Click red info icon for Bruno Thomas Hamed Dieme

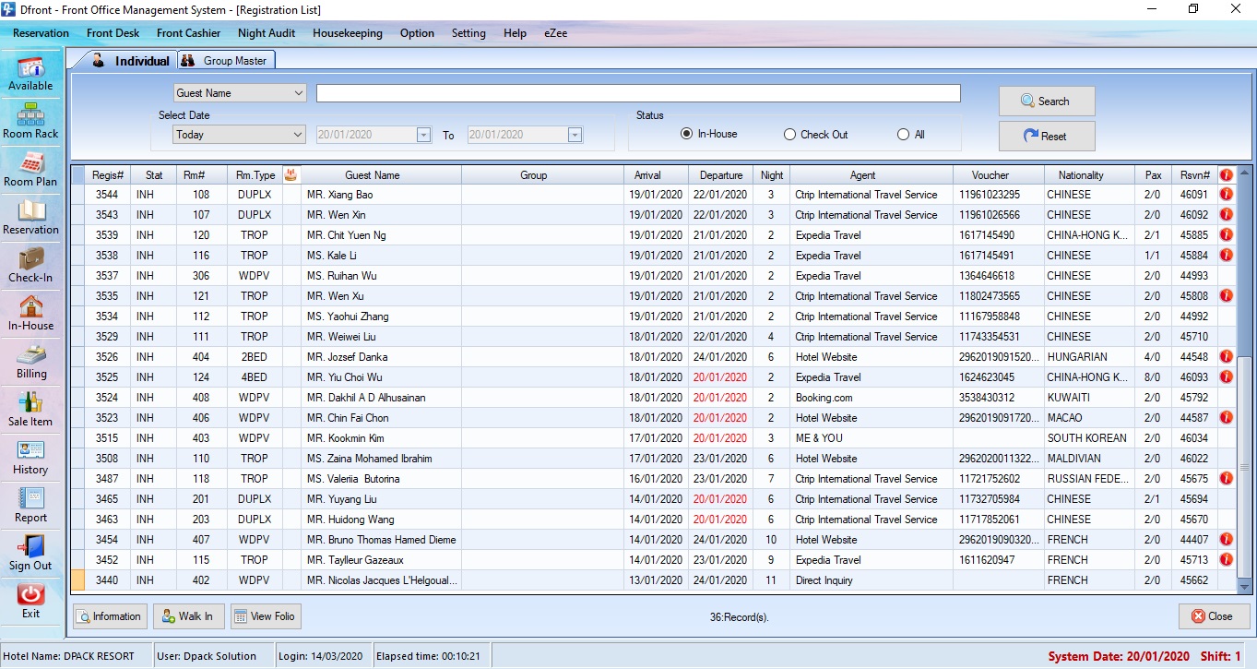1227,540
